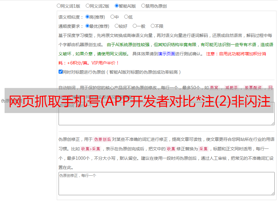Image resolution: width=278 pixels, height=201 pixels.
Task: Select the 同义词1版 radio option
Action: pyautogui.click(x=59, y=6)
